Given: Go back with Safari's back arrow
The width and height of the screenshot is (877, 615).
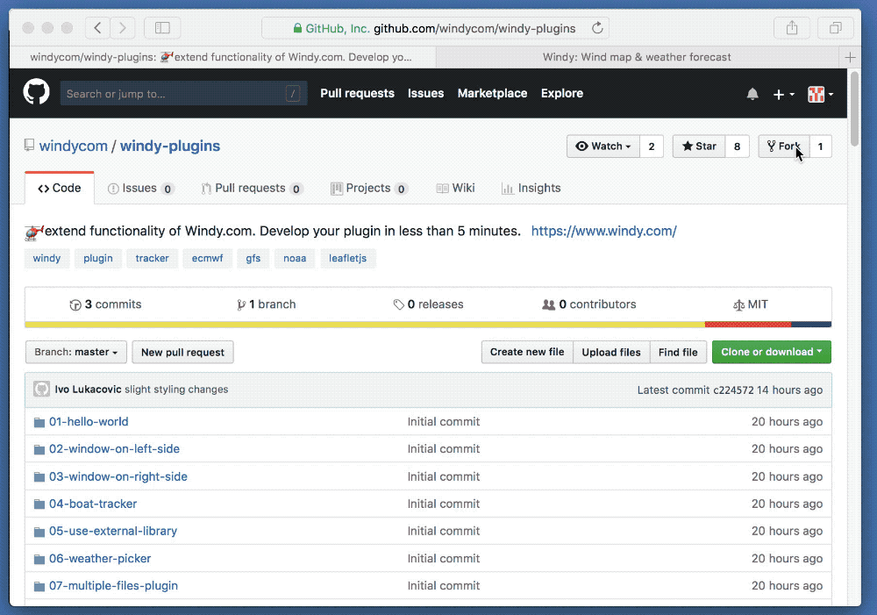Looking at the screenshot, I should click(x=98, y=28).
